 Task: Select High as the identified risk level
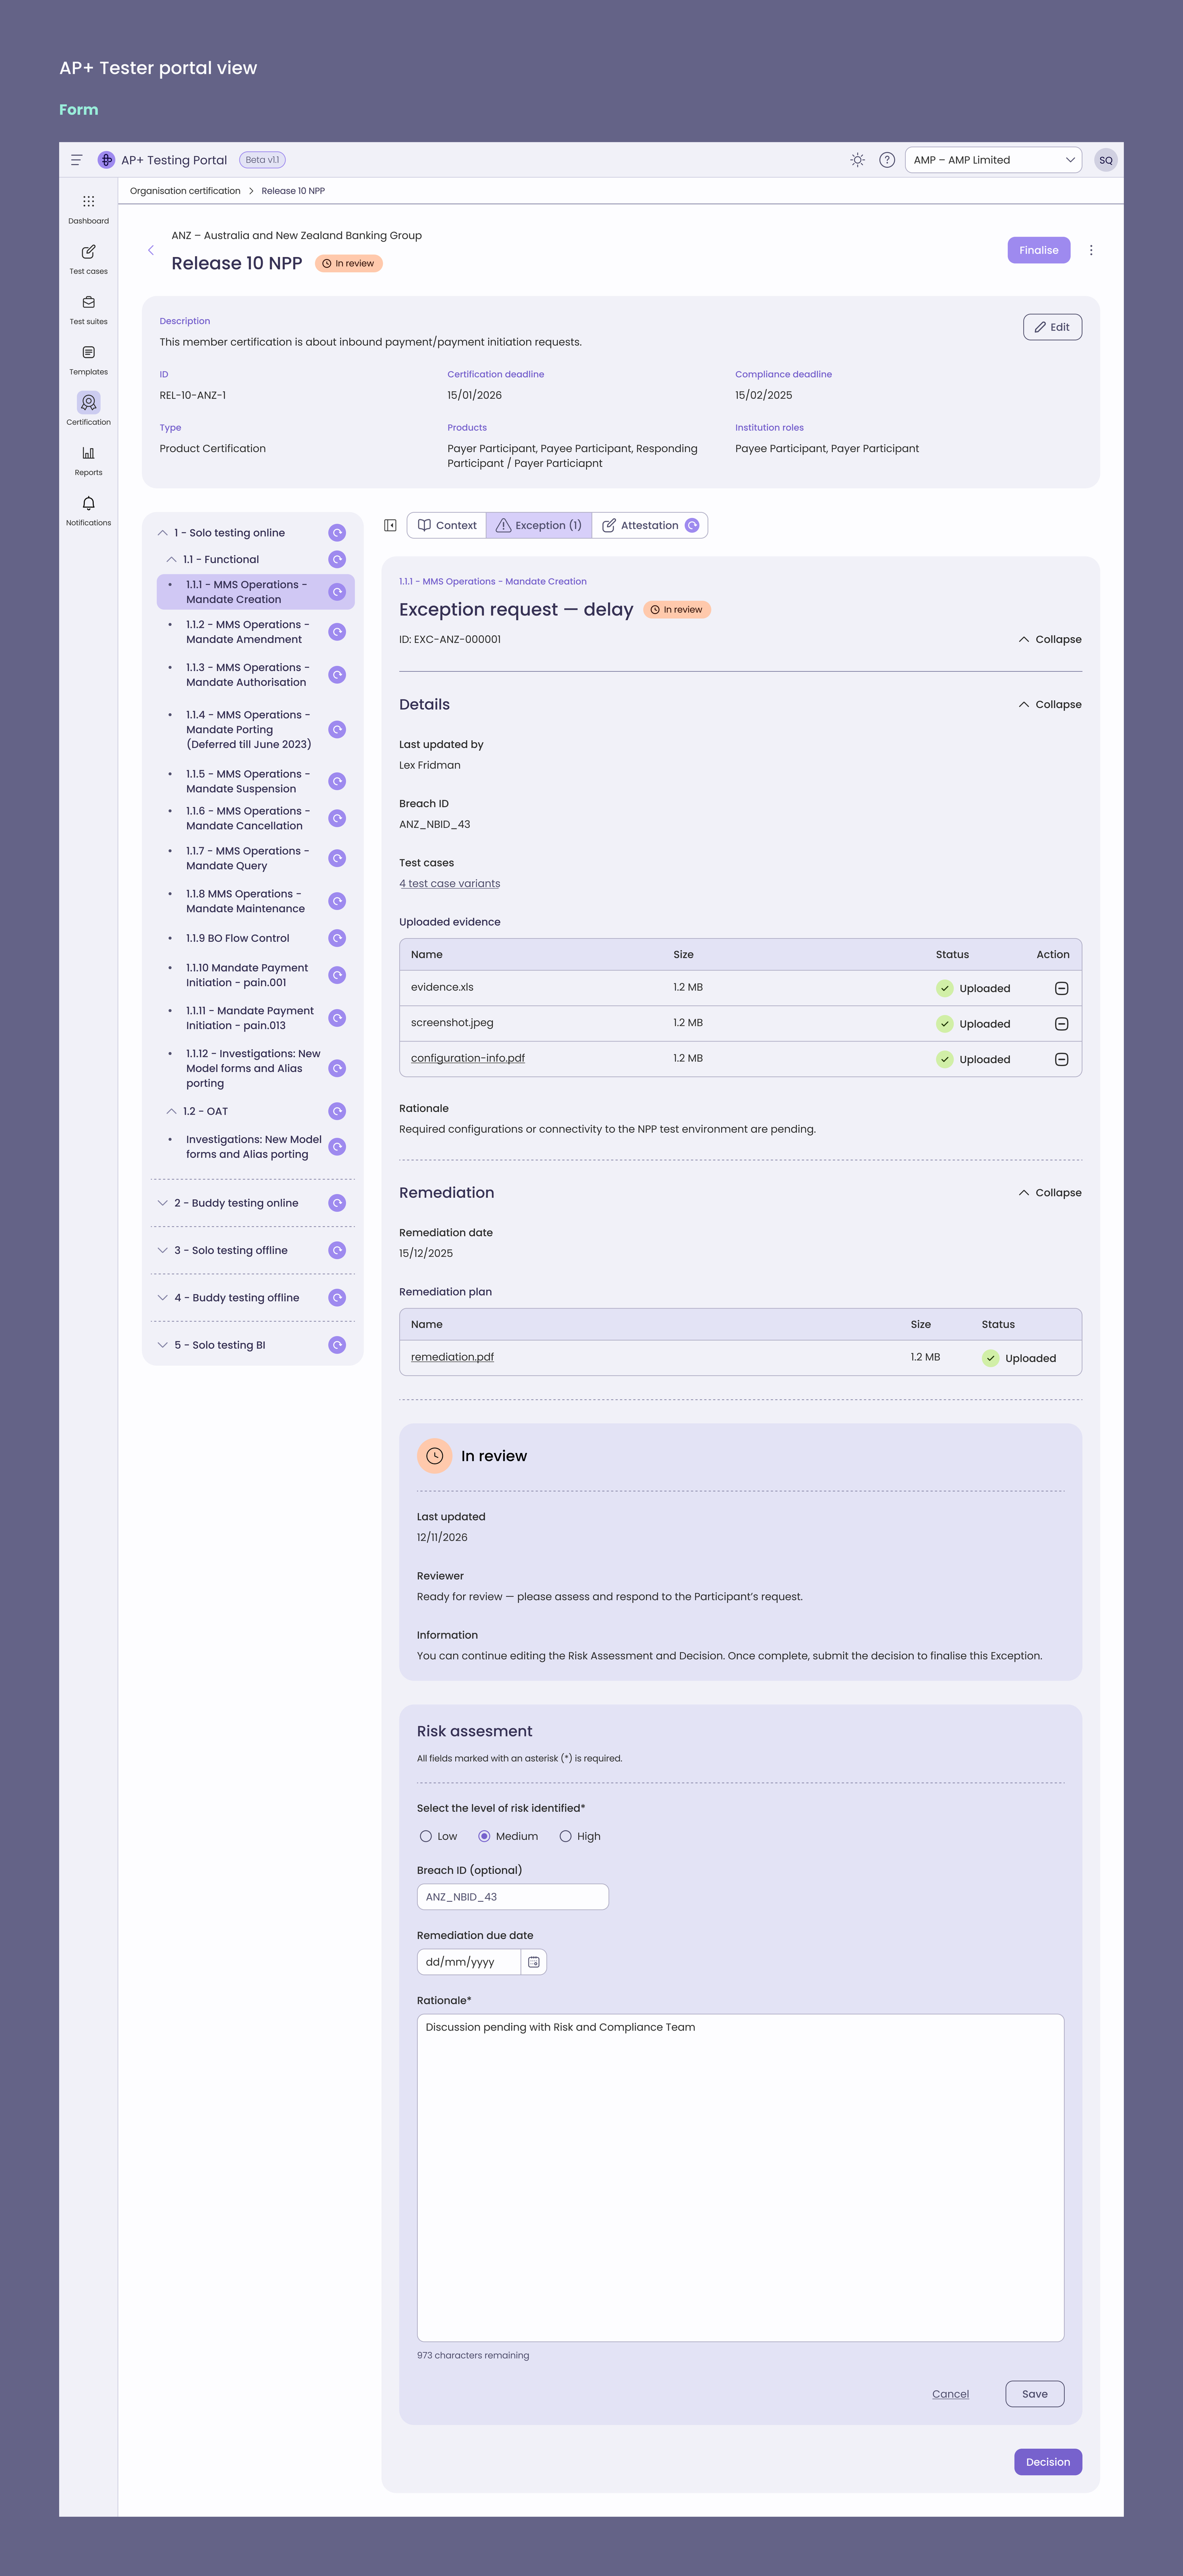click(x=565, y=1836)
